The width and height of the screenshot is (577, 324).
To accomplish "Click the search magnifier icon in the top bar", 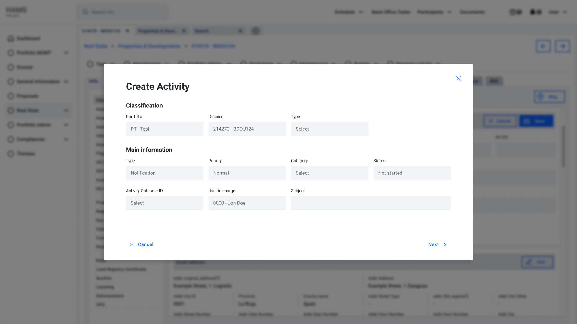I will pyautogui.click(x=85, y=12).
